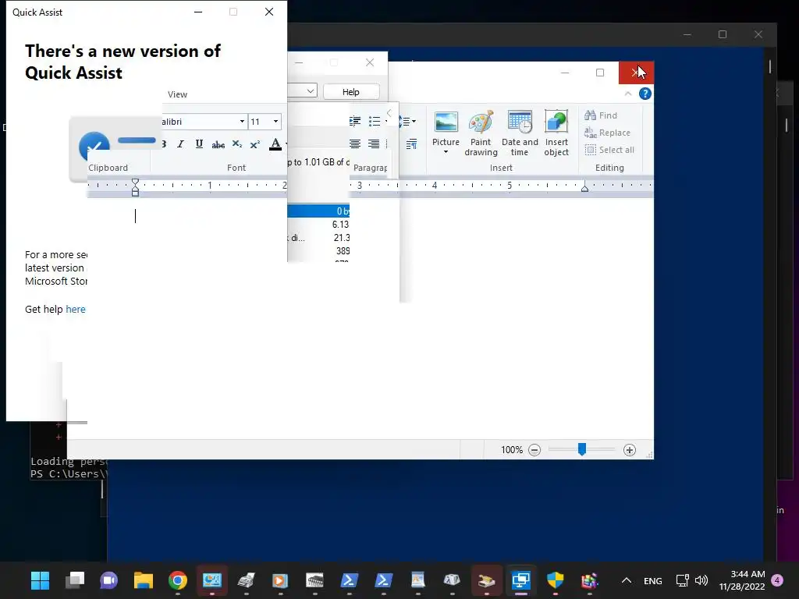Screen dimensions: 799x599
Task: Toggle Superscript formatting
Action: pos(255,144)
